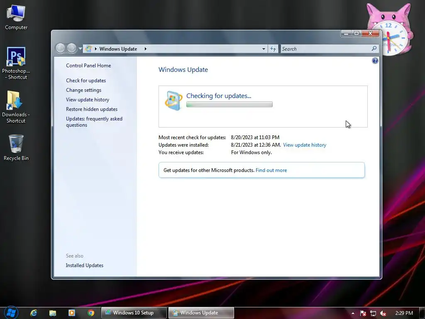Click the 8/20/2023 at 11:03 PM text
Image resolution: width=425 pixels, height=319 pixels.
point(255,137)
